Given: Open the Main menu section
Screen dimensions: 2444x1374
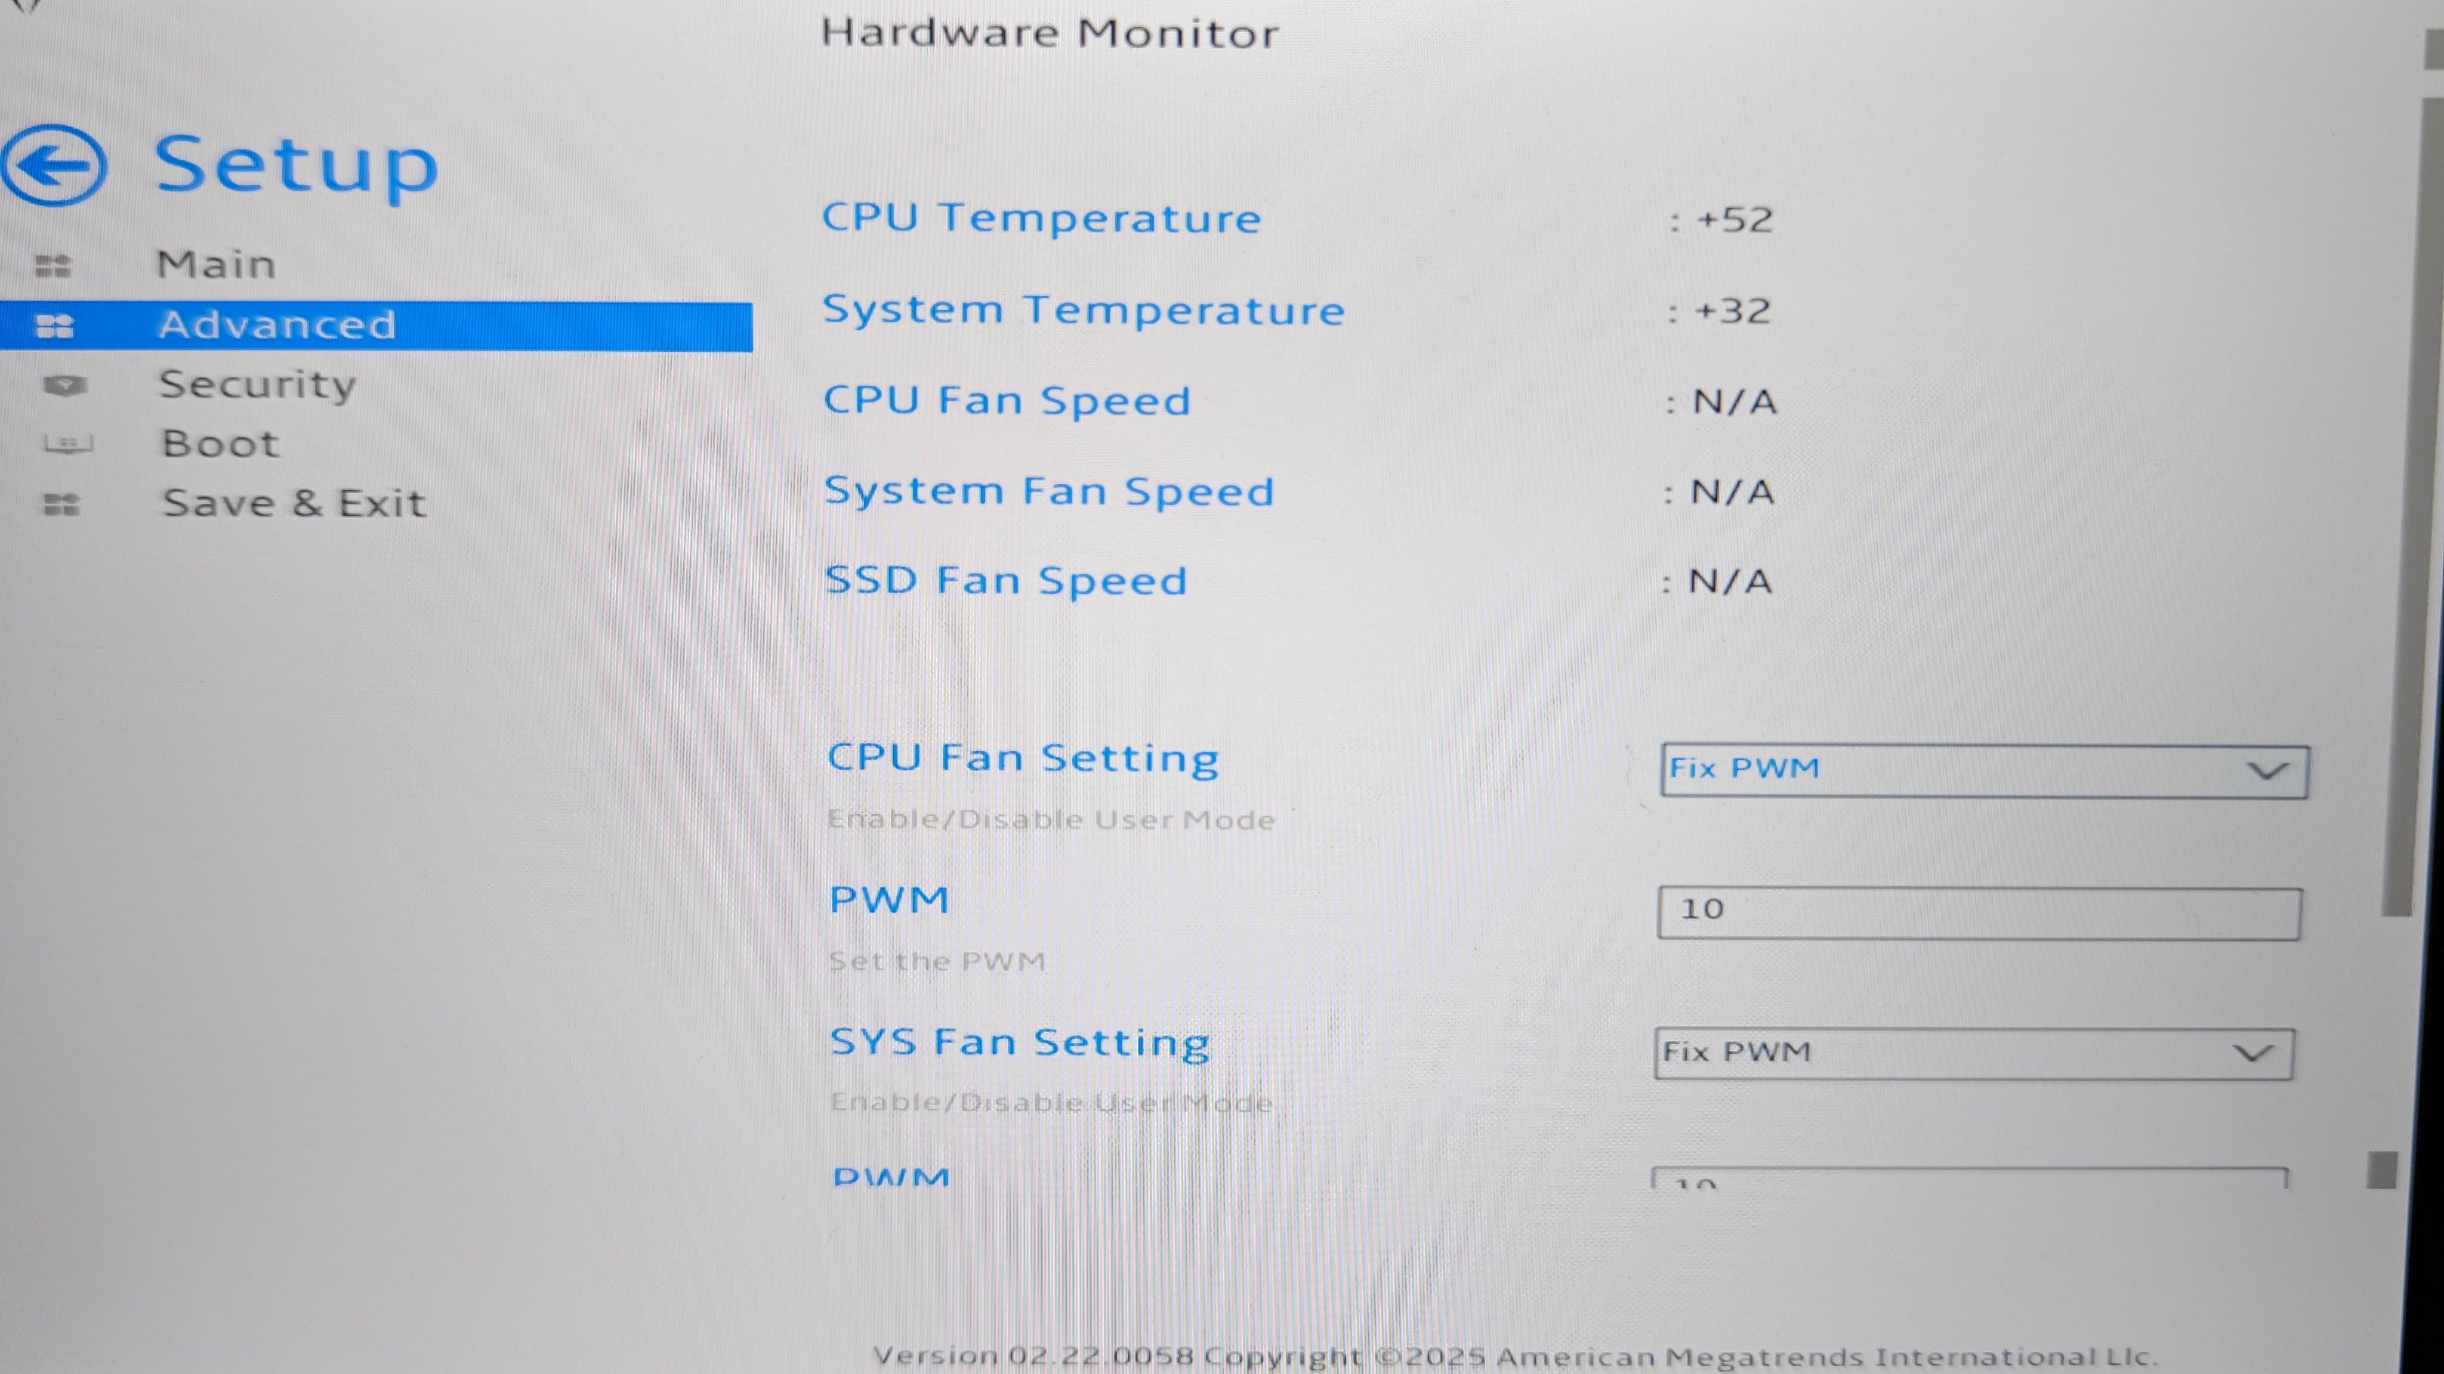Looking at the screenshot, I should click(217, 265).
